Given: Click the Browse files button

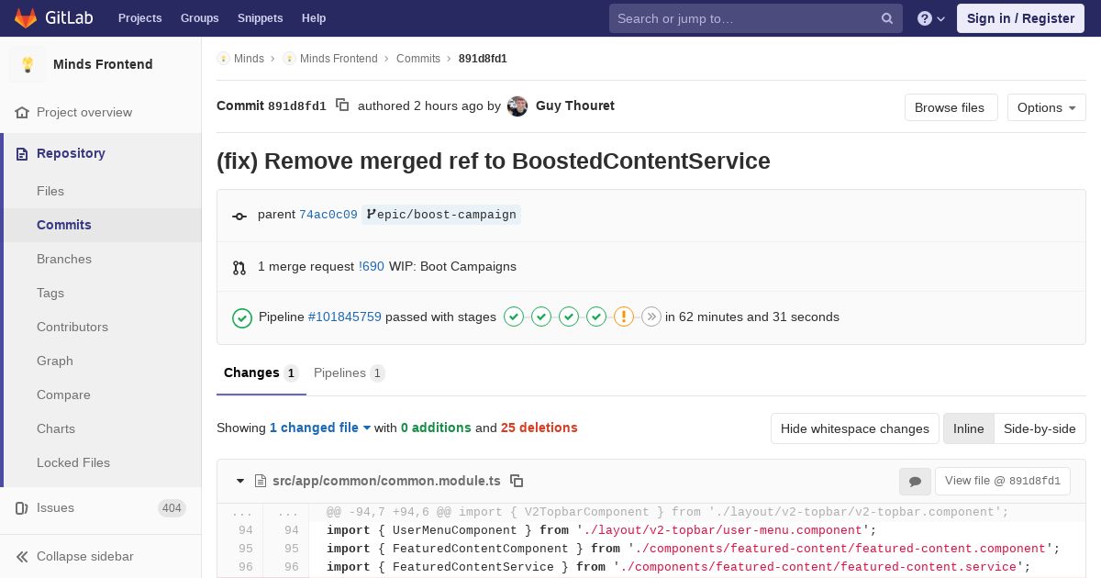Looking at the screenshot, I should pyautogui.click(x=950, y=107).
